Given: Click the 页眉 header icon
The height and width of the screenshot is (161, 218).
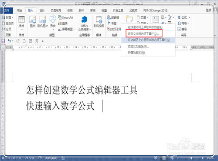Looking at the screenshot, I should coord(138,17).
